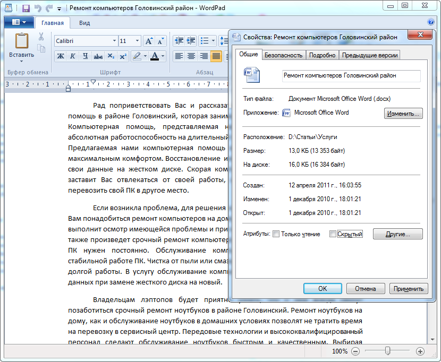Image resolution: width=441 pixels, height=362 pixels.
Task: Click the 'Изменить...' button
Action: 403,113
